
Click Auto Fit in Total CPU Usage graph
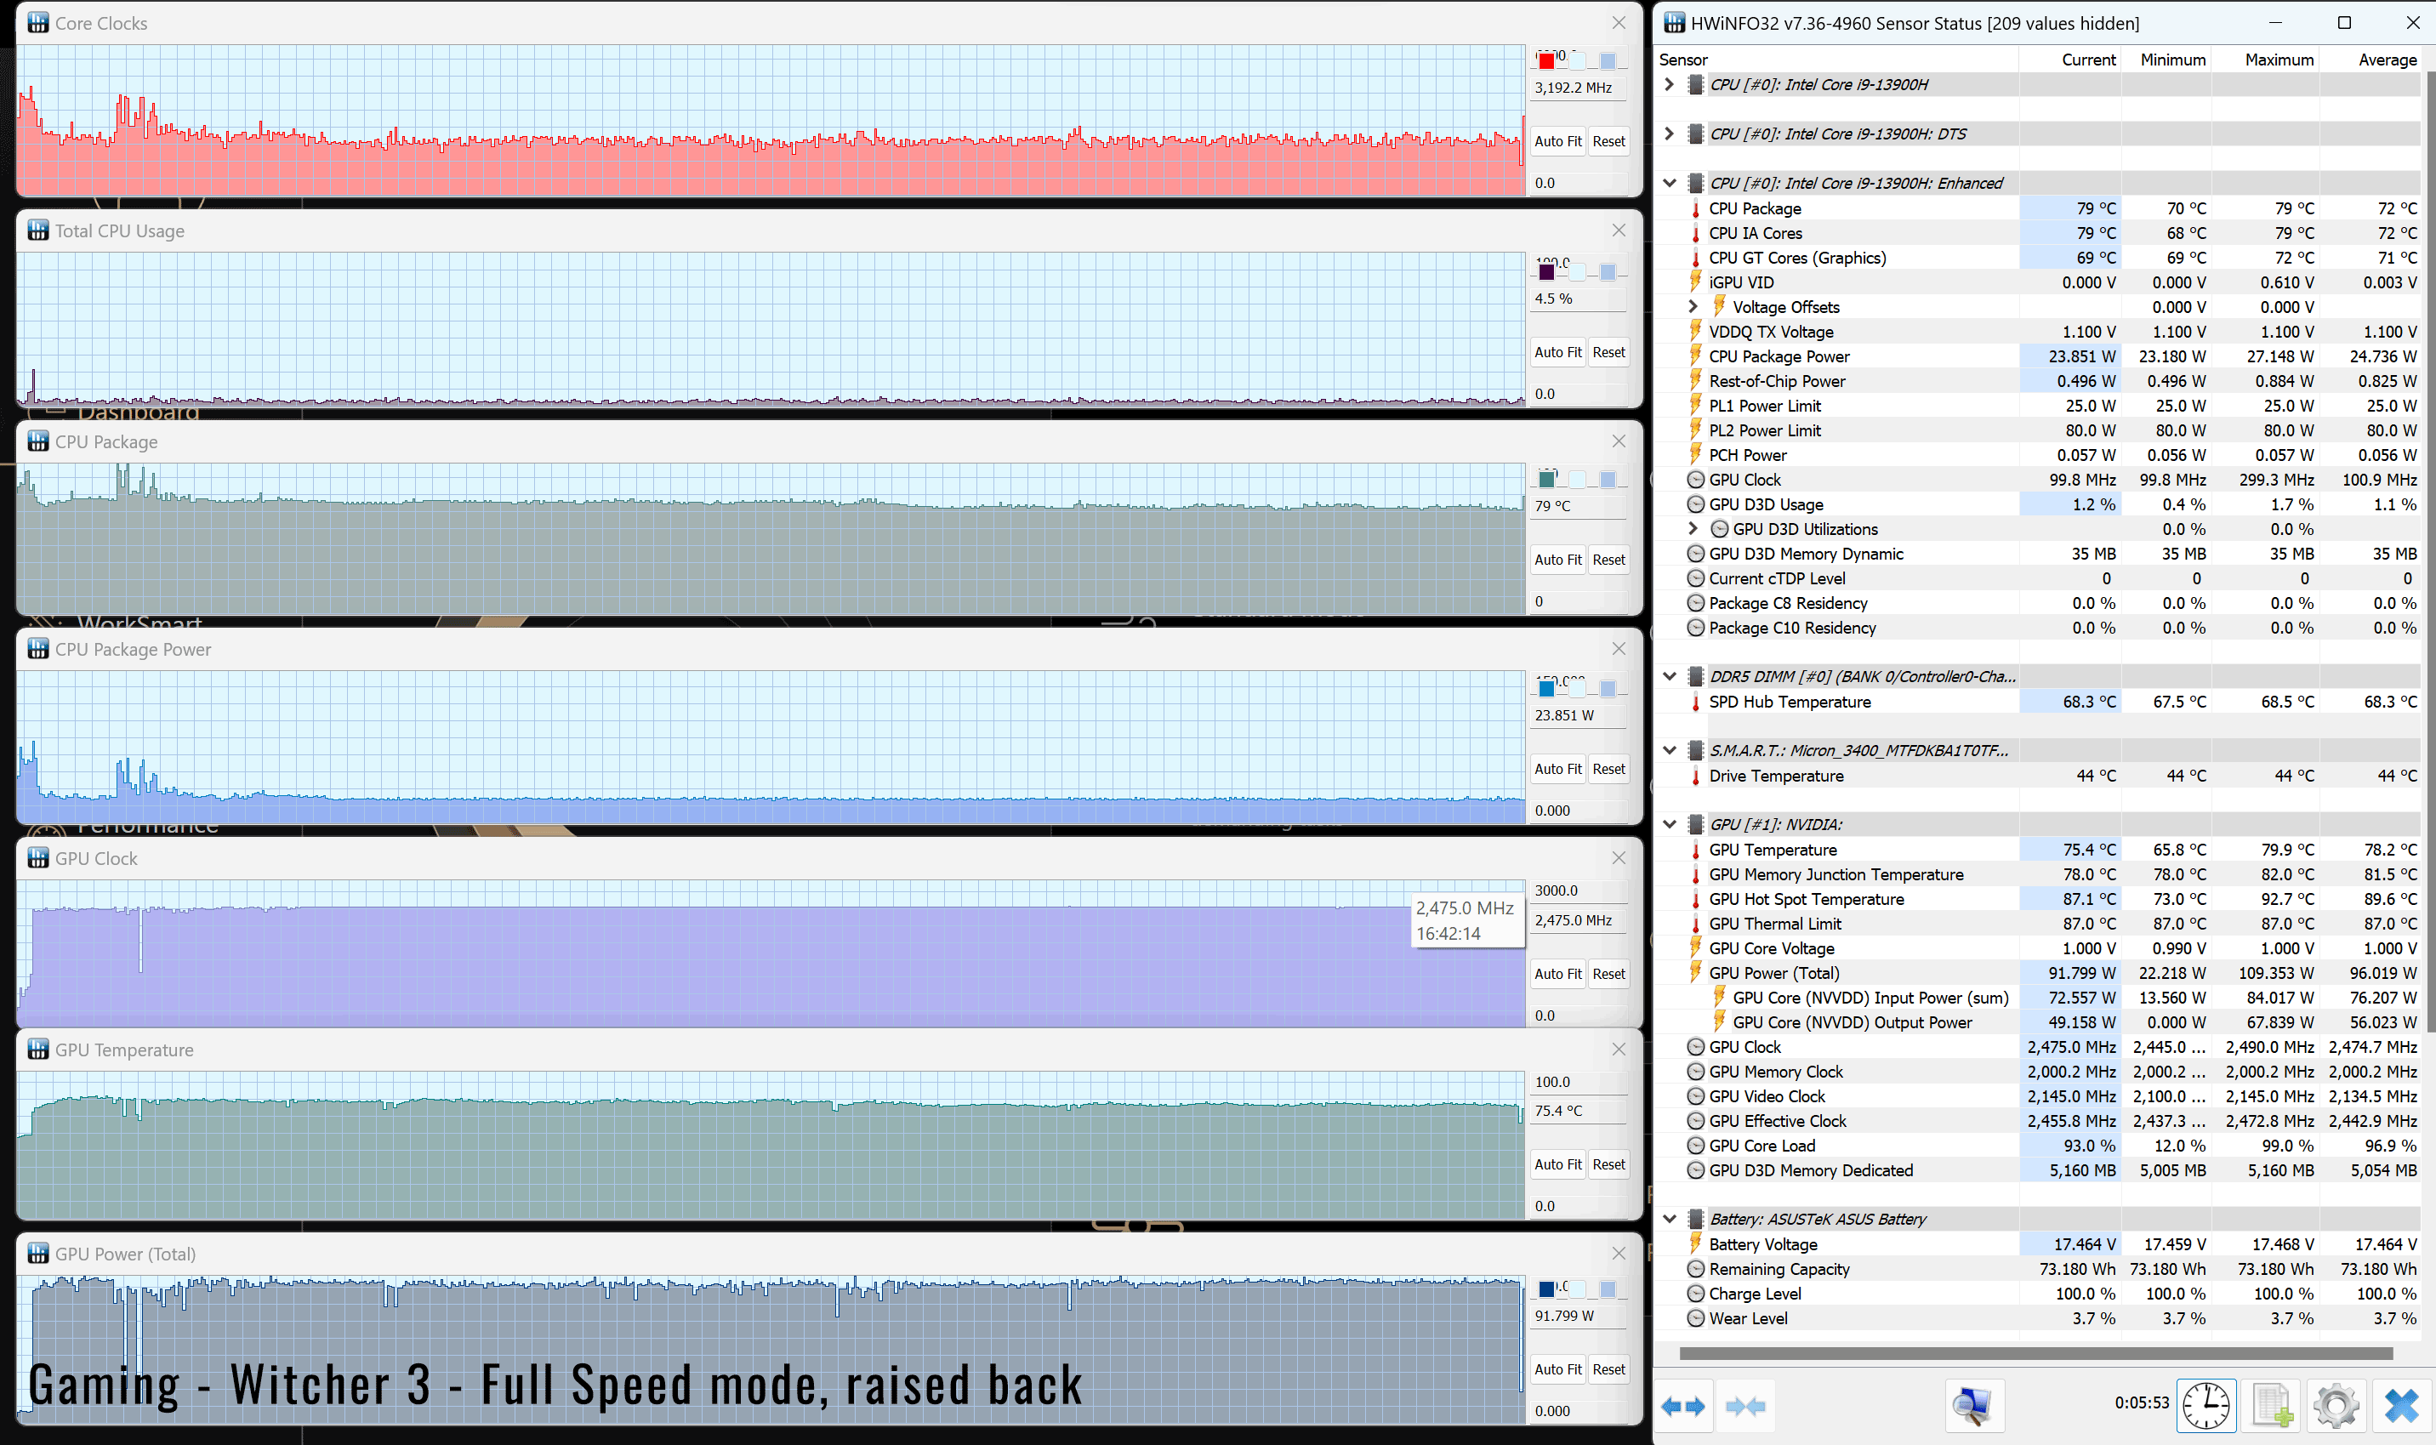[x=1557, y=352]
